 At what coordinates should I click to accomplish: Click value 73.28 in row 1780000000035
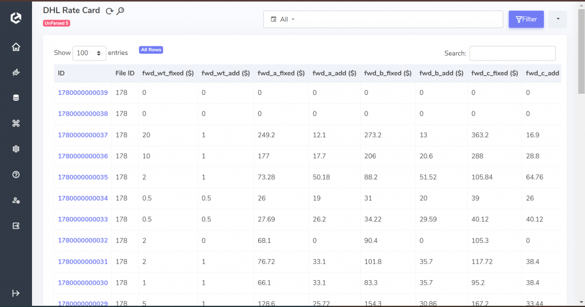[x=266, y=177]
